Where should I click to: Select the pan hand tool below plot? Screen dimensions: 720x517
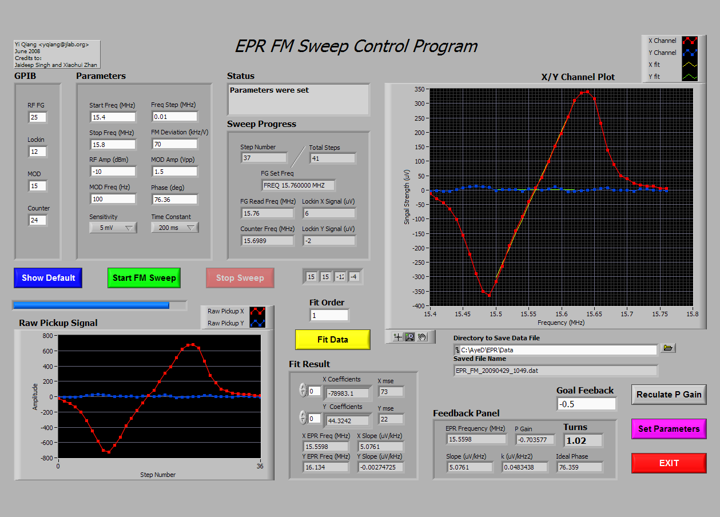tap(423, 337)
